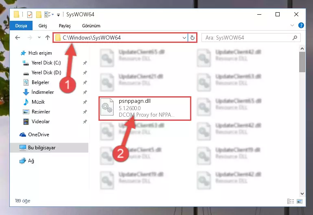Open Belgeler in the sidebar
This screenshot has width=313, height=215.
[36, 82]
